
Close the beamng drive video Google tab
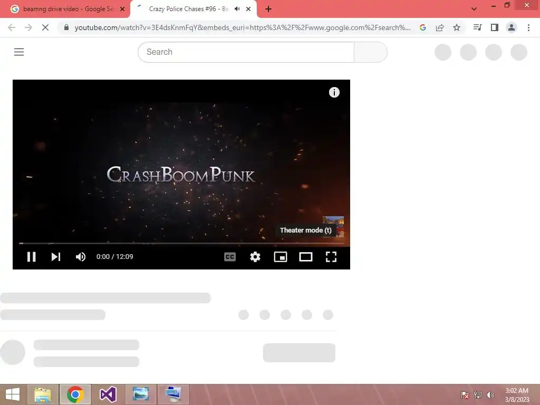(x=122, y=9)
